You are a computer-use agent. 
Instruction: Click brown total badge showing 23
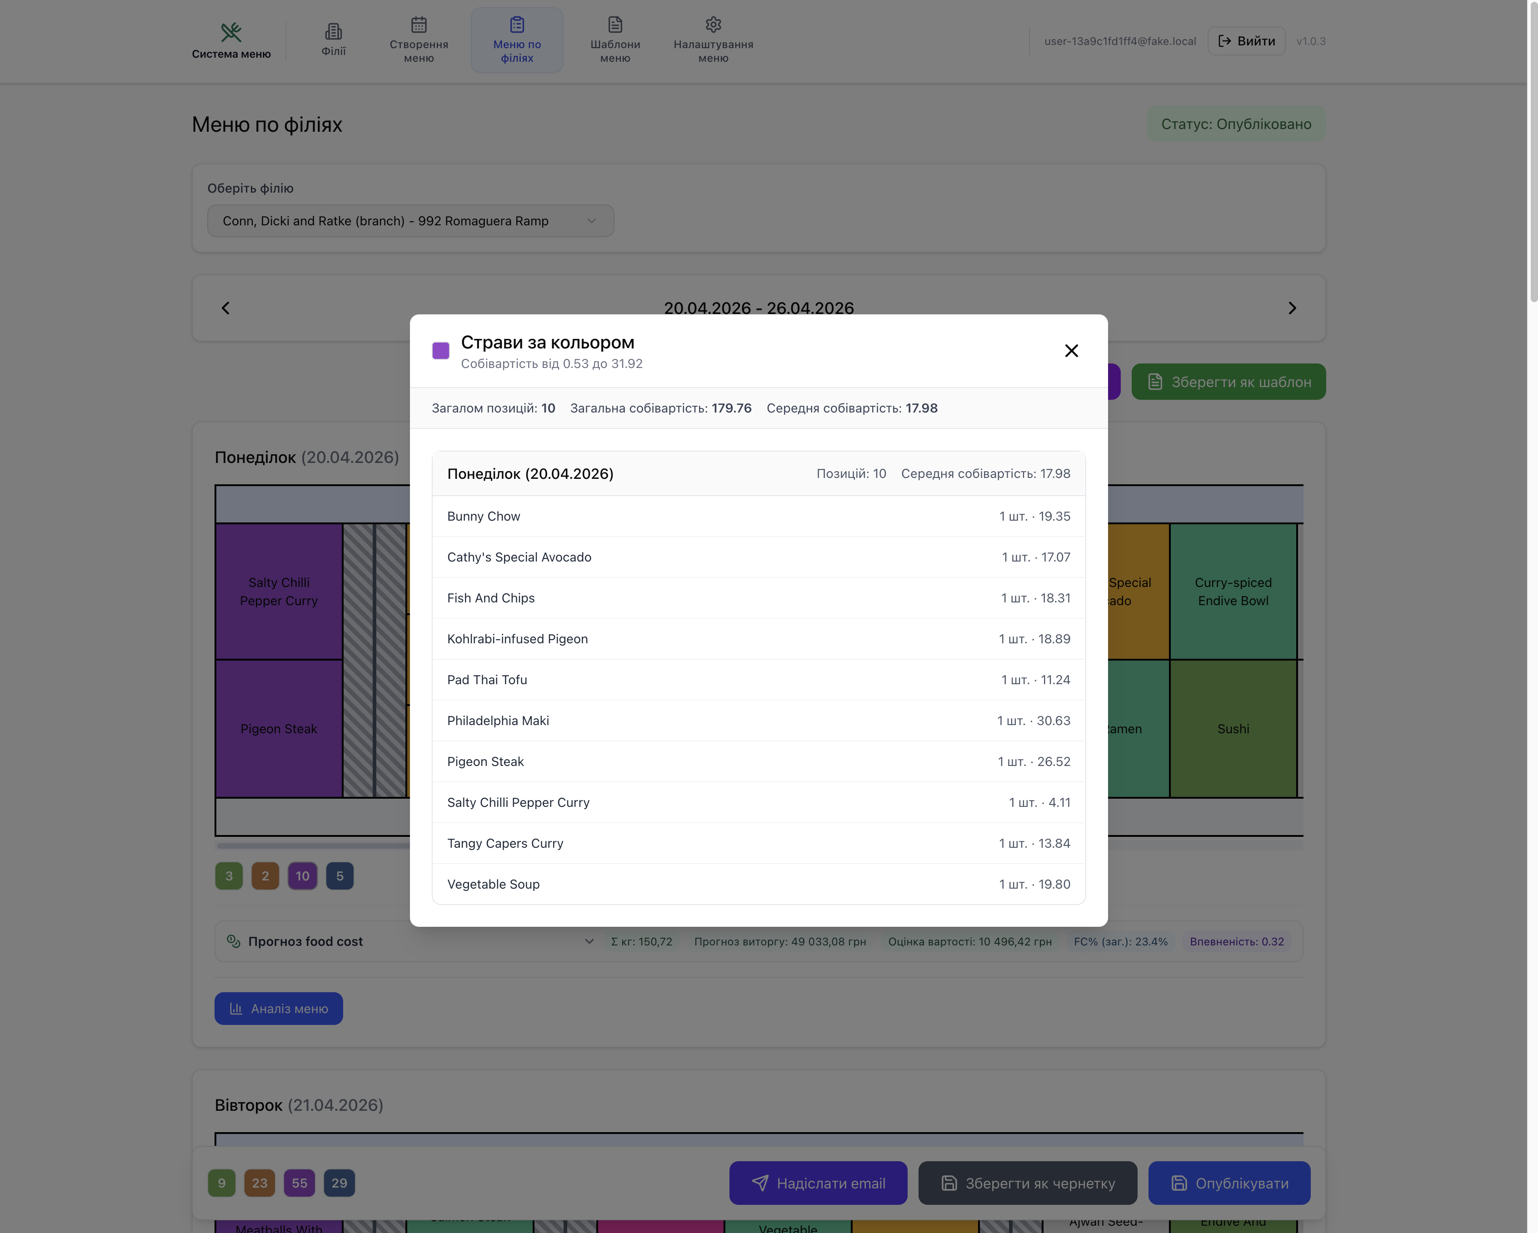(260, 1183)
